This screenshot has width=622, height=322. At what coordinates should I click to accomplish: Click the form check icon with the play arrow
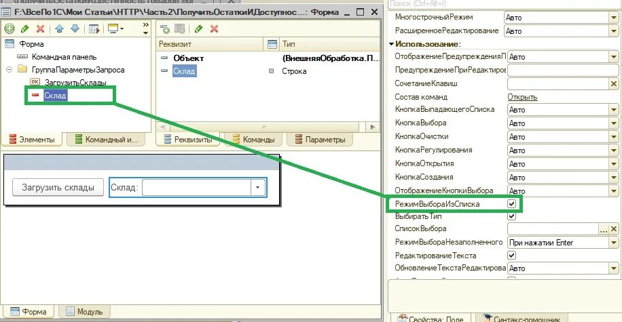94,28
